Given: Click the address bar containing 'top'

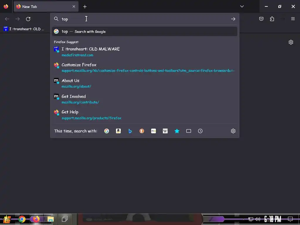Looking at the screenshot, I should click(x=145, y=19).
